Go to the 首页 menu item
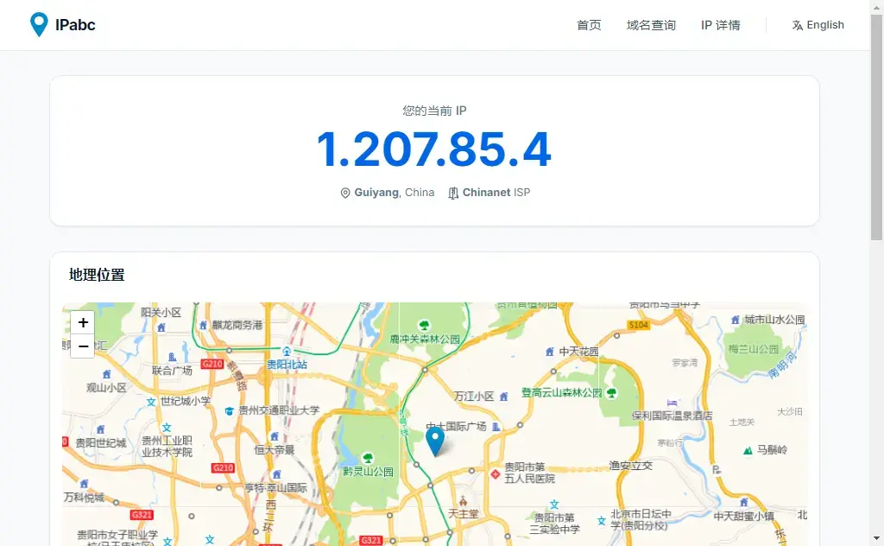This screenshot has width=884, height=546. point(589,25)
